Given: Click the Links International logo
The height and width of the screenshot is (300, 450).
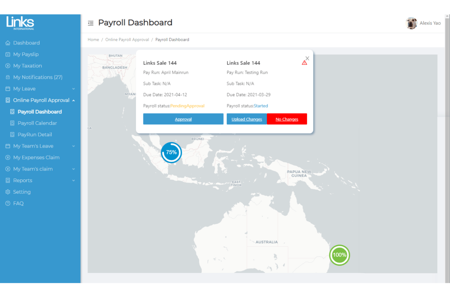Looking at the screenshot, I should (20, 23).
